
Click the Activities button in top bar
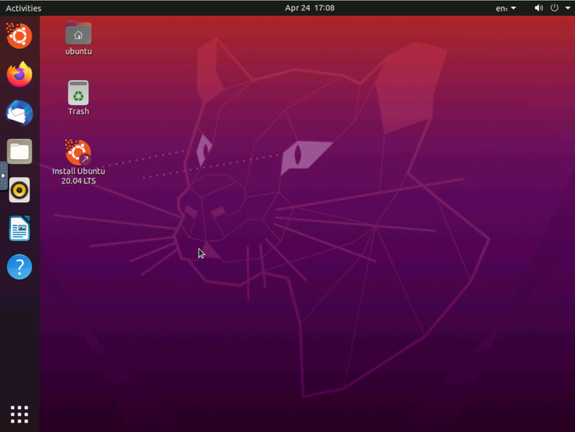click(x=23, y=8)
